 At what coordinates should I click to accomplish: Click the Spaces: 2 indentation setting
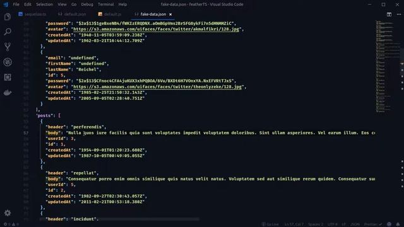[x=316, y=224]
